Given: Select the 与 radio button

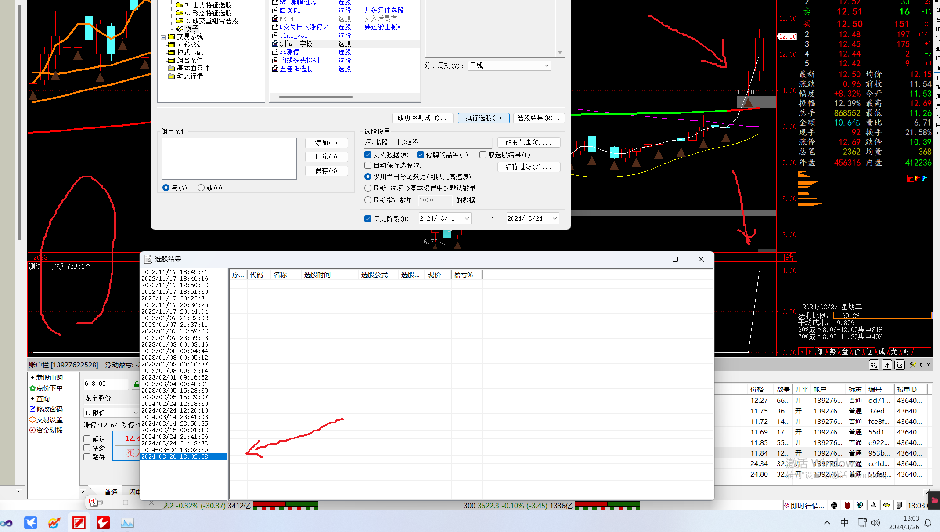Looking at the screenshot, I should tap(166, 188).
